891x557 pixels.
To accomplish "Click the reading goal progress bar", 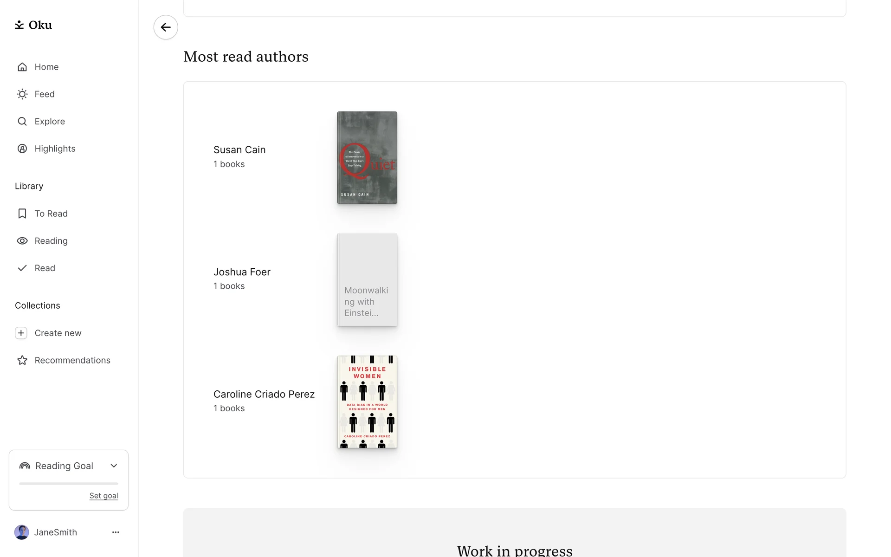I will point(69,484).
